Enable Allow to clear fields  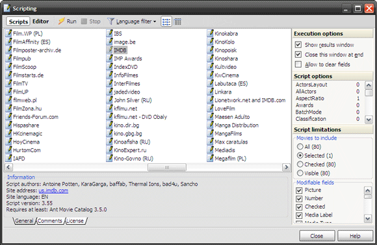[x=298, y=64]
